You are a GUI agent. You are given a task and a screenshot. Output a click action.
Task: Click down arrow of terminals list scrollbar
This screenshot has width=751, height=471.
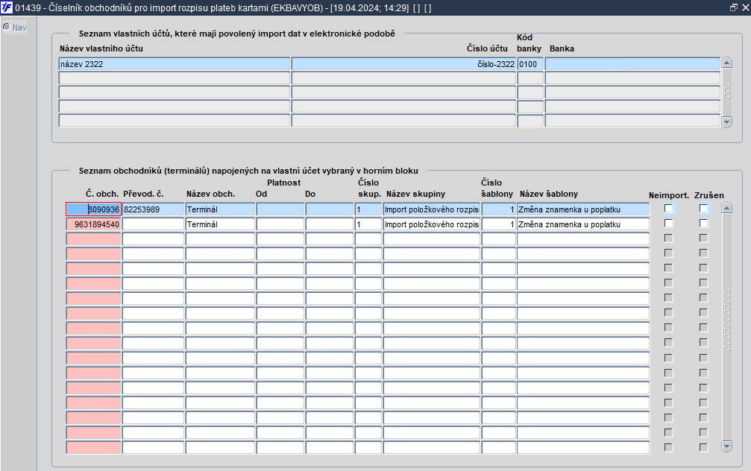click(x=726, y=446)
